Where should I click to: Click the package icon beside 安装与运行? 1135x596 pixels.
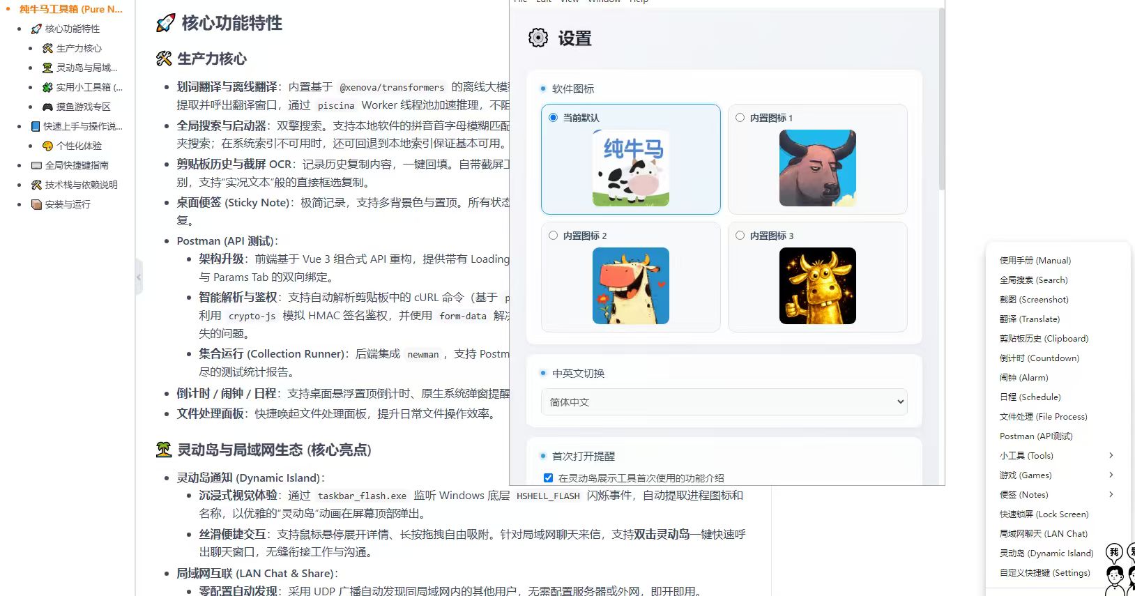[37, 204]
